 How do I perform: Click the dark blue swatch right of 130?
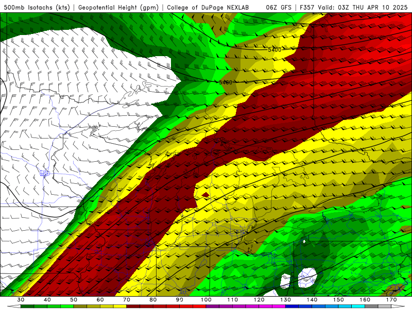(x=292, y=306)
